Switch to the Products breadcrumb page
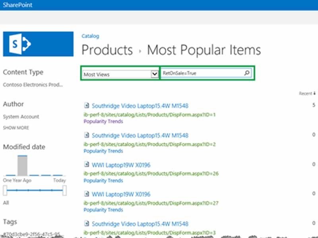The width and height of the screenshot is (318, 238). [107, 50]
